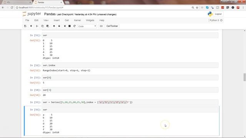The image size is (246, 138).
Task: Open the Edit menu
Action: 36,20
